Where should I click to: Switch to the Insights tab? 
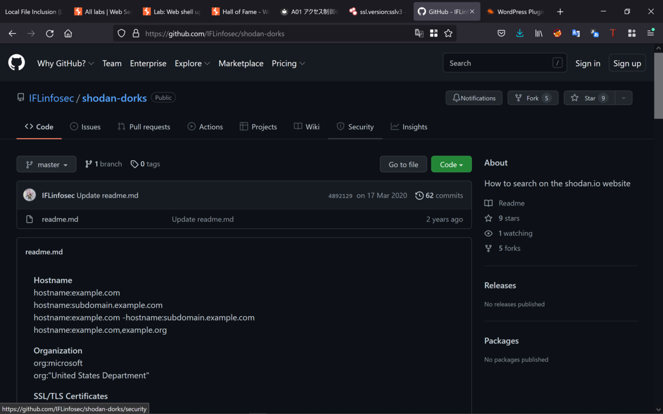[409, 126]
